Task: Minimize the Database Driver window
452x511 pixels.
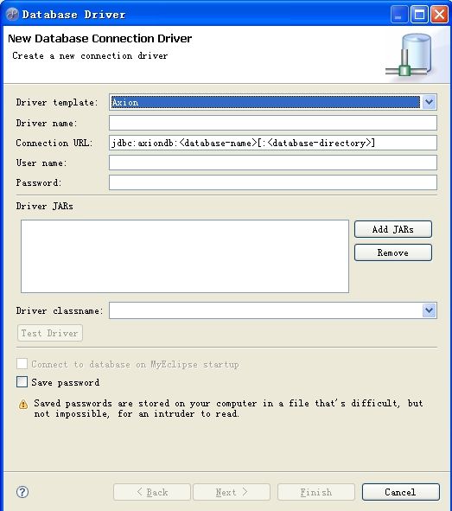Action: pos(399,15)
